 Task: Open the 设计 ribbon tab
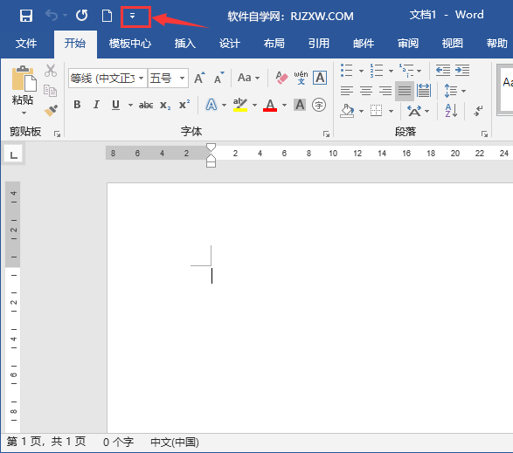[229, 43]
